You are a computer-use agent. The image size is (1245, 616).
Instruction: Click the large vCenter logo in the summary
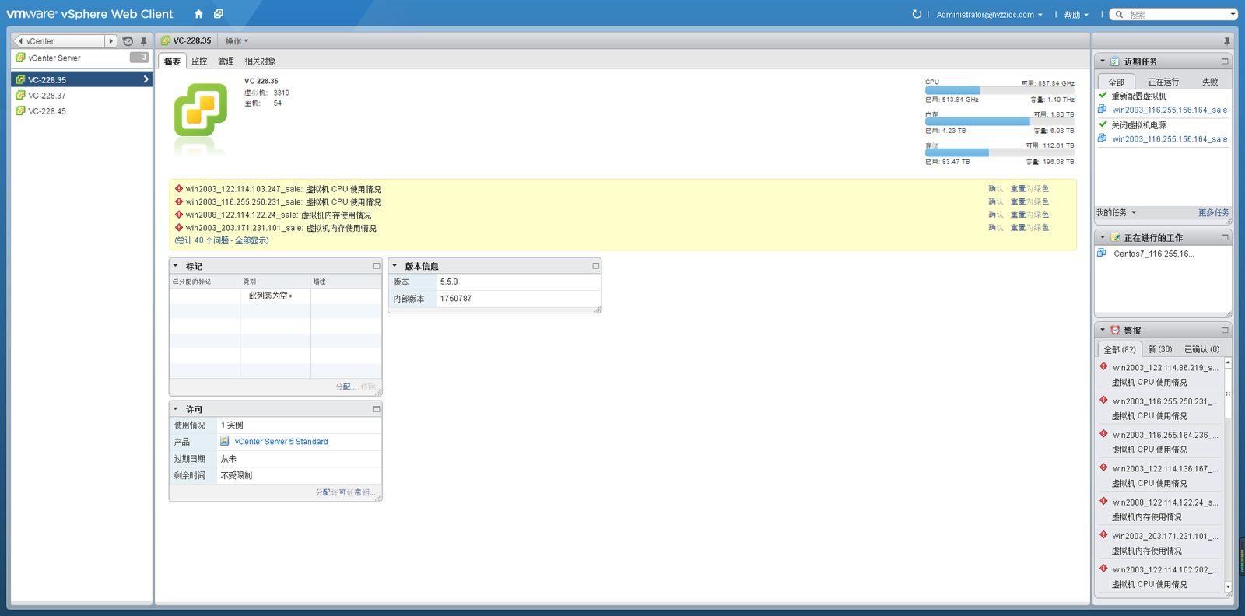(201, 110)
